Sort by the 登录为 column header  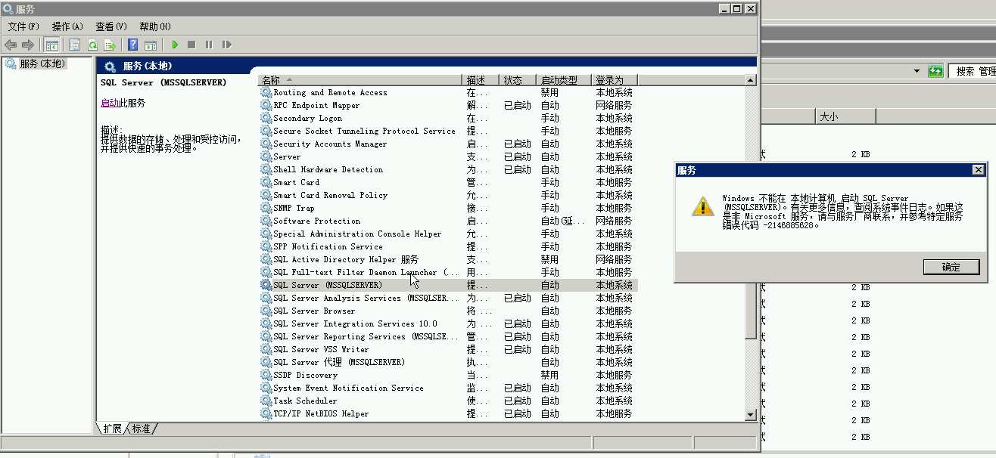[615, 80]
